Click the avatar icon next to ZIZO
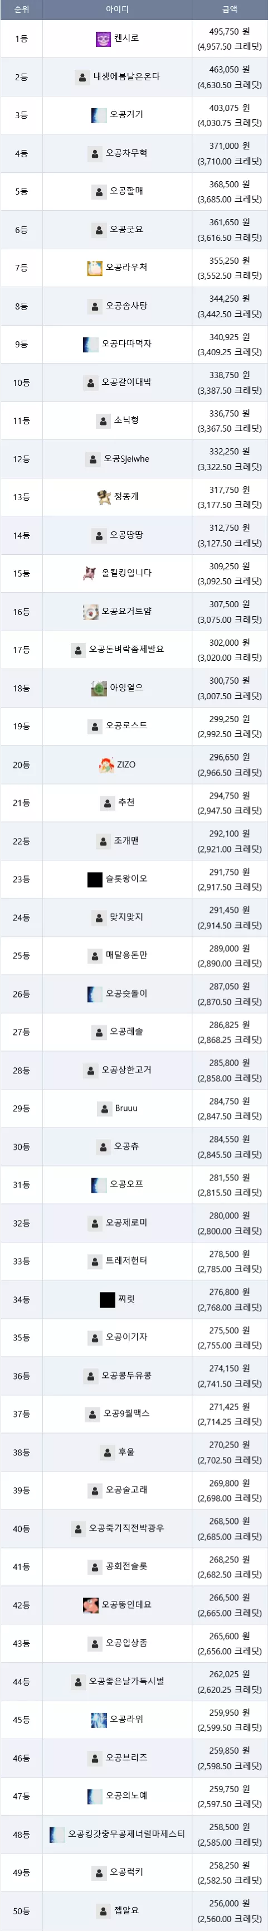Screen dimensions: 268x1931 106,764
